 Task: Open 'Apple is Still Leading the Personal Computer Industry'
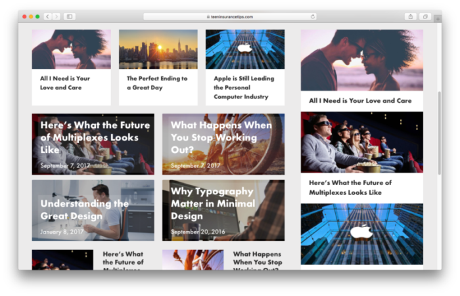pos(244,87)
